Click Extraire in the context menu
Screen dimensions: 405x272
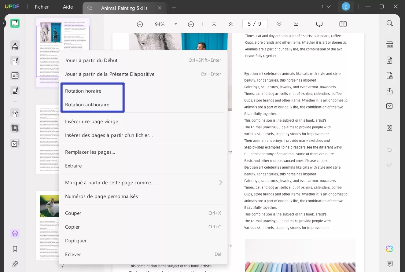coord(73,166)
